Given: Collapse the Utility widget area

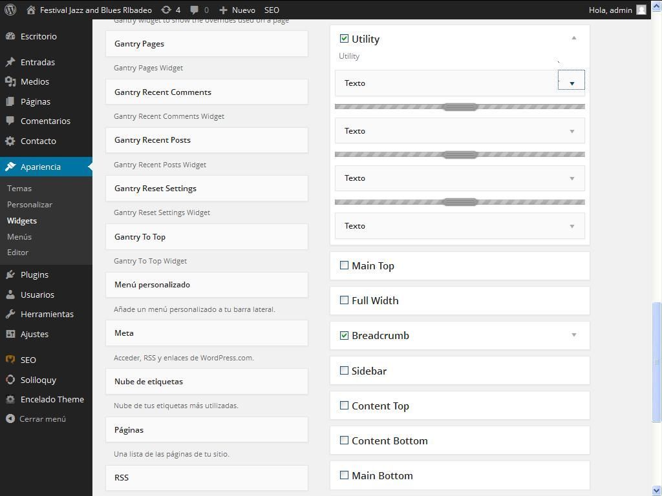Looking at the screenshot, I should coord(574,38).
